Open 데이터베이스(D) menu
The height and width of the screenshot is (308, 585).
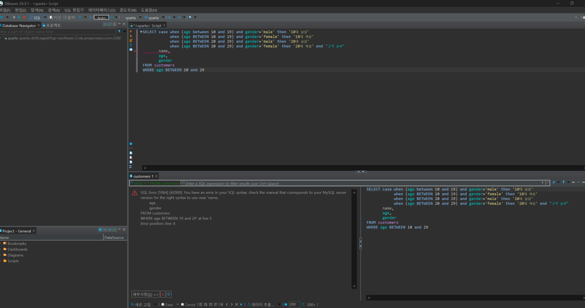pyautogui.click(x=102, y=10)
